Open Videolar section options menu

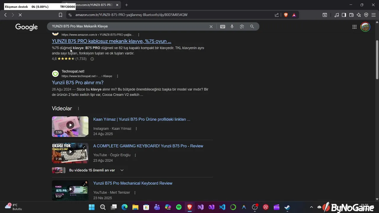tap(78, 109)
